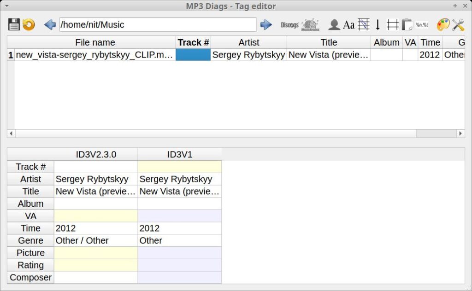Open the artist name tool

point(333,25)
